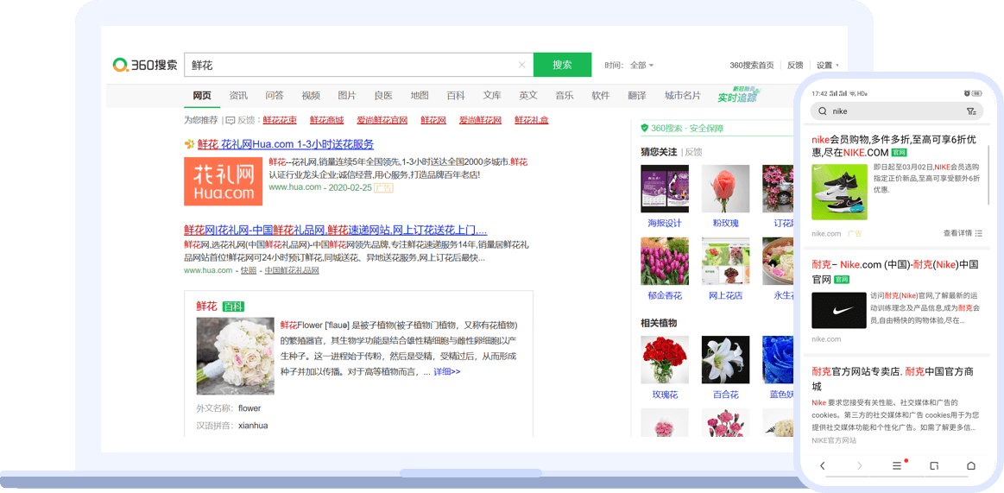1004x493 pixels.
Task: Click in the 鲜花 search input field
Action: pyautogui.click(x=358, y=65)
